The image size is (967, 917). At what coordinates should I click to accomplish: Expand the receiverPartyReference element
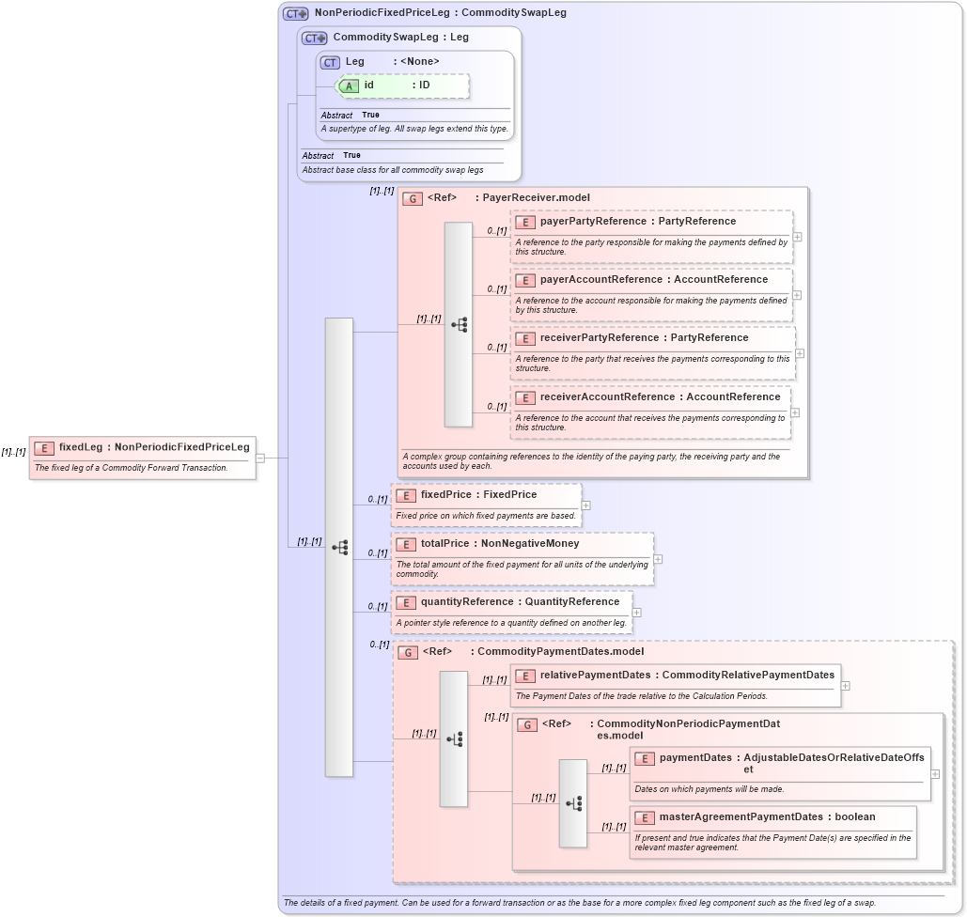[800, 353]
